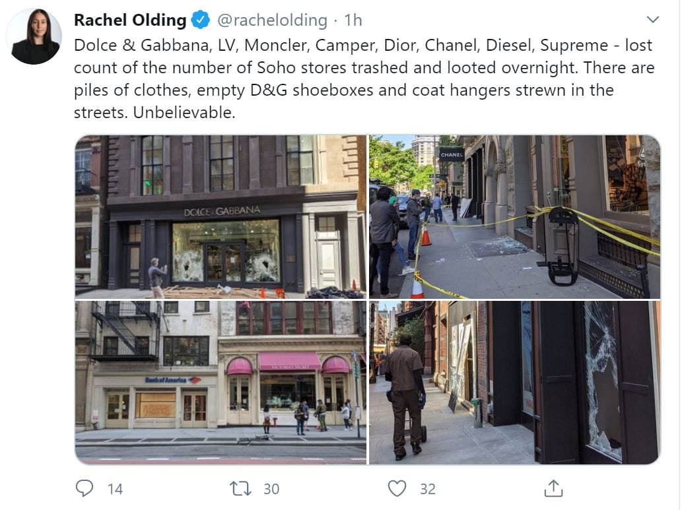Click the tweet text body

(x=364, y=79)
